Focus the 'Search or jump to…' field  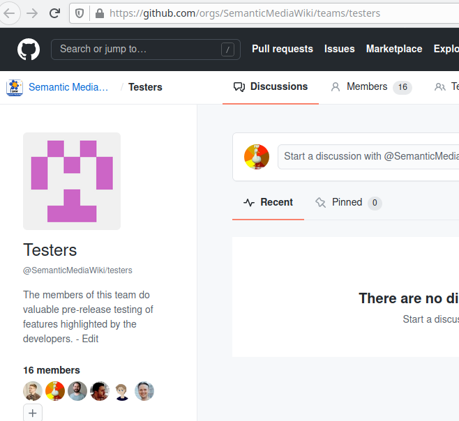[146, 49]
